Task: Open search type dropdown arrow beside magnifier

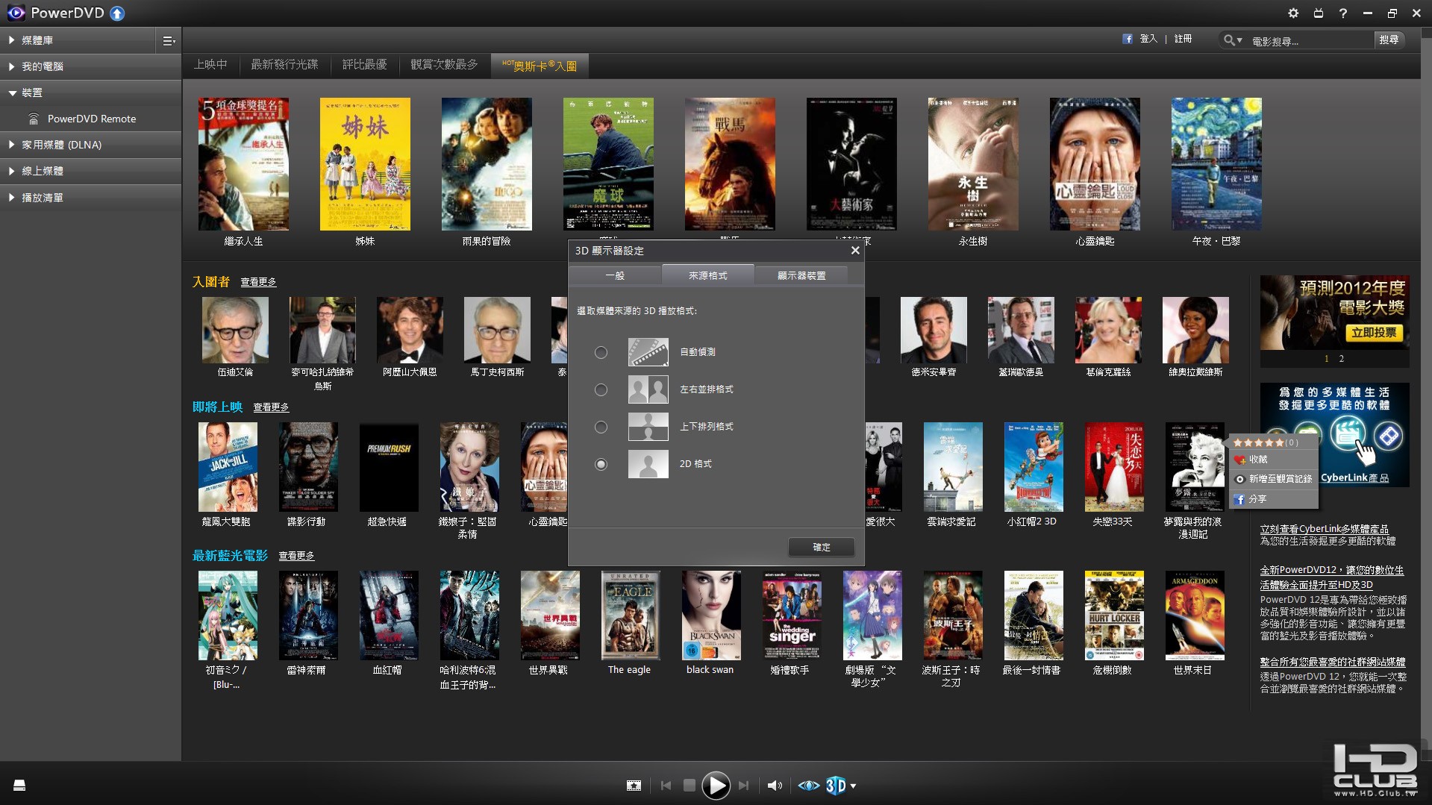Action: 1239,40
